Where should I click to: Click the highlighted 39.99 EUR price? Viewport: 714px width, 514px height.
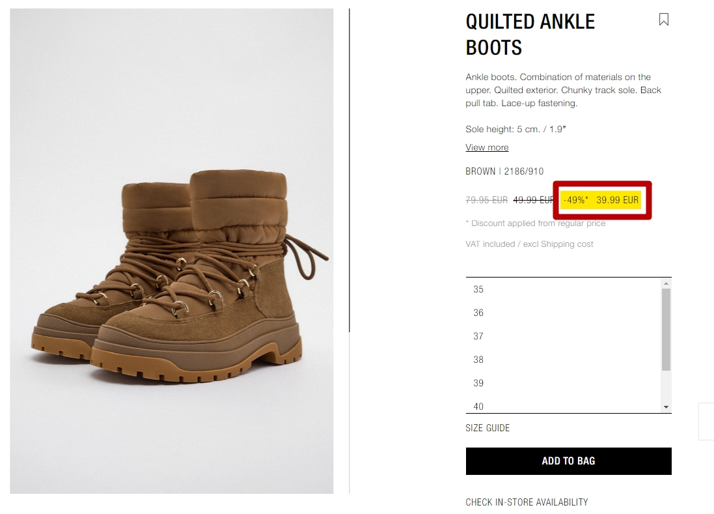tap(617, 200)
